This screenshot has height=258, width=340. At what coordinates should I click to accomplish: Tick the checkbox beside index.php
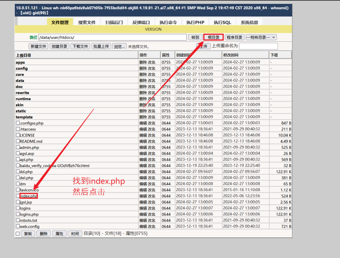[x=18, y=196]
